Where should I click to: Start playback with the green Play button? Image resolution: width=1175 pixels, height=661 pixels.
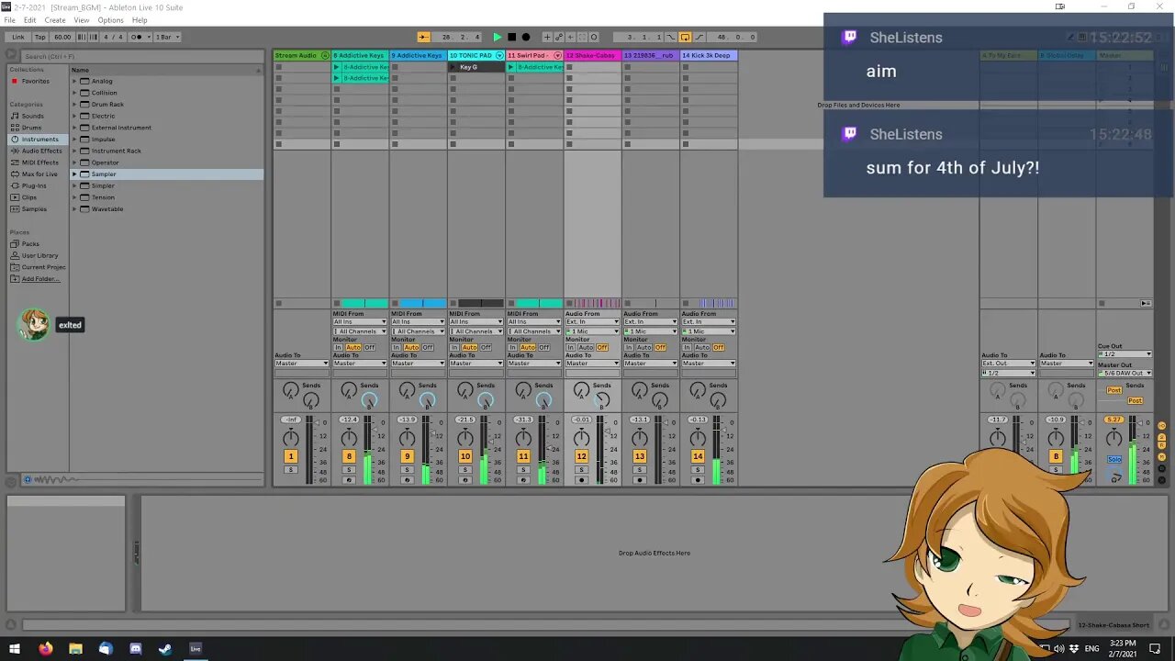497,37
